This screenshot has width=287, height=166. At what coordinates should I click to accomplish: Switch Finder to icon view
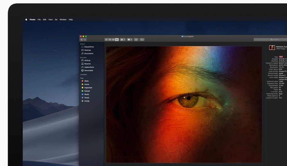[106, 39]
